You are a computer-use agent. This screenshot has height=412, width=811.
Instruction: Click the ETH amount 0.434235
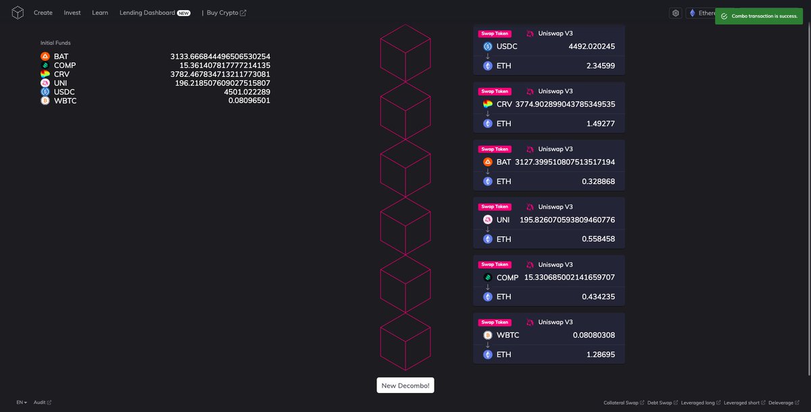click(599, 297)
